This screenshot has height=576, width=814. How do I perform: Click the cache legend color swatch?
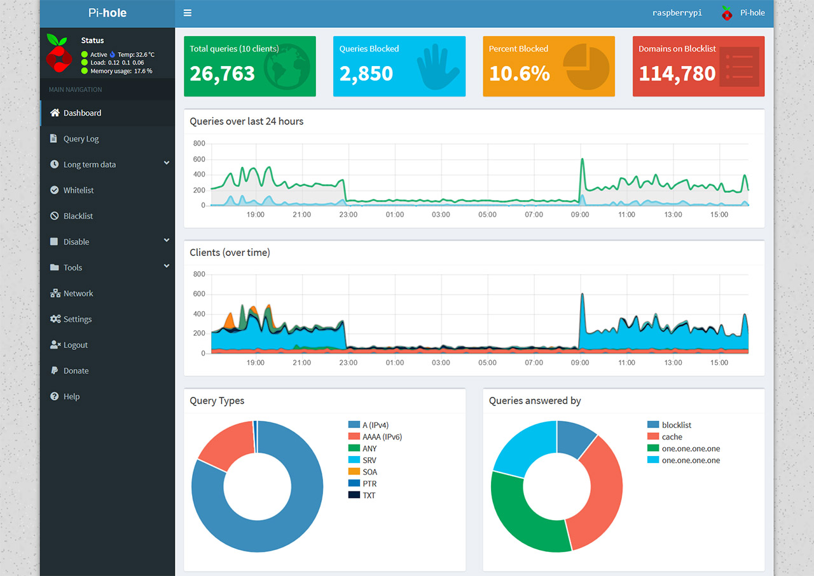pos(653,437)
